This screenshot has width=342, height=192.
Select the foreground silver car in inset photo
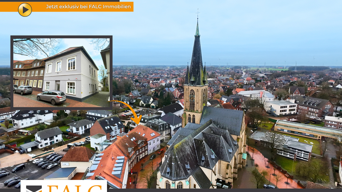[x=52, y=97]
